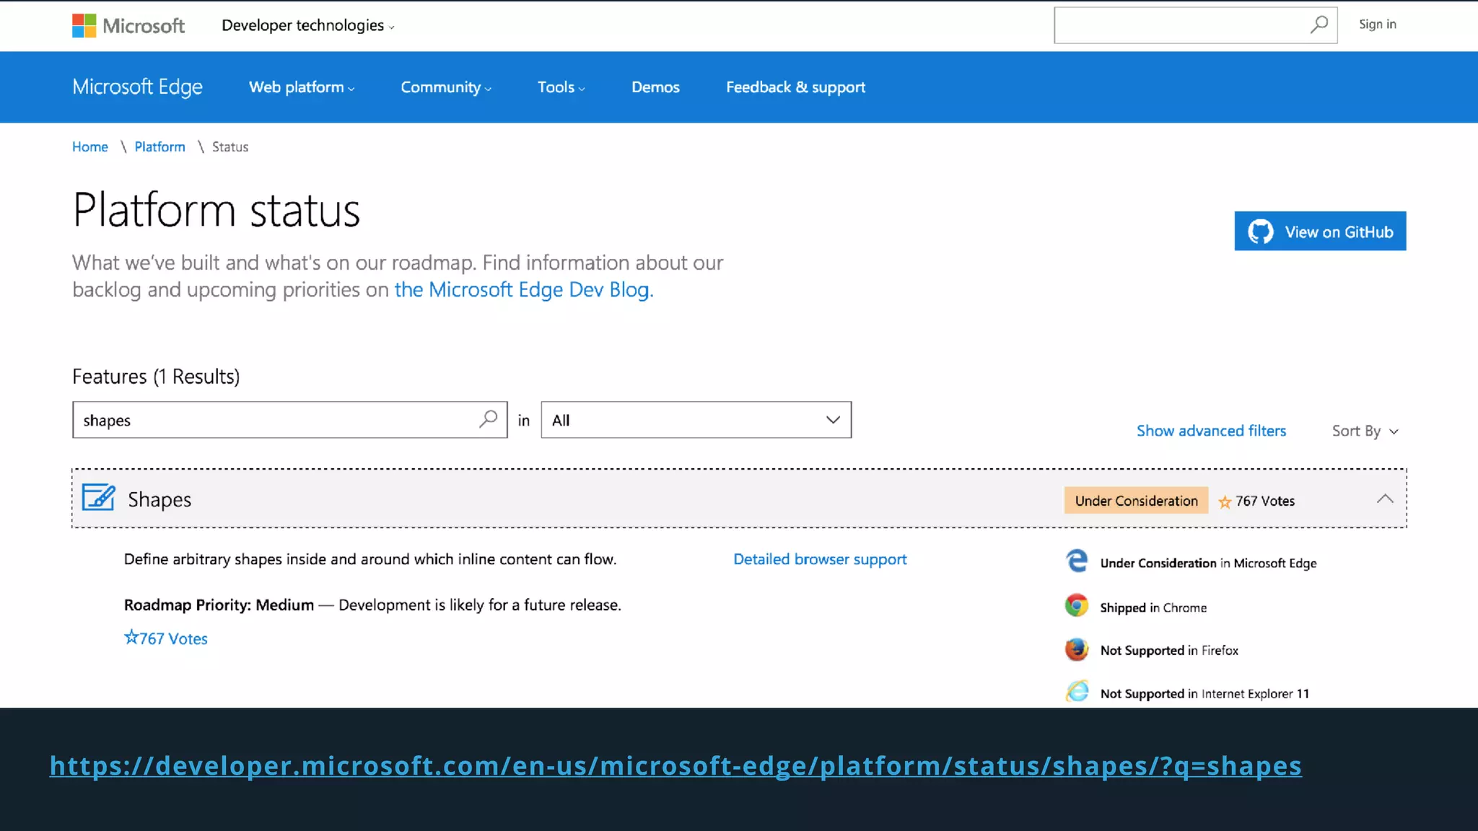Open the Sort By dropdown
The image size is (1478, 831).
pos(1365,431)
